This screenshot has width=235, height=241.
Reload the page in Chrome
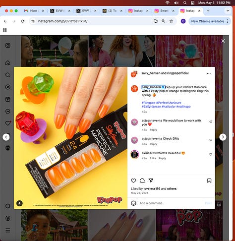23,21
